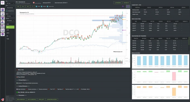The image size is (190, 102).
Task: Click the app logo at top of sidebar
Action: [x=3, y=3]
